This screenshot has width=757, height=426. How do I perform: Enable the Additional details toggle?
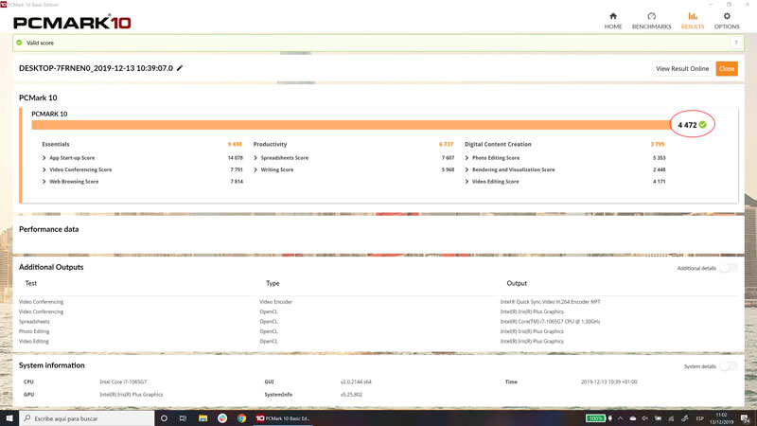pyautogui.click(x=728, y=268)
